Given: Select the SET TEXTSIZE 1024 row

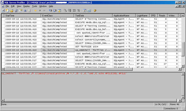Looking at the screenshot, I should pyautogui.click(x=92, y=47).
